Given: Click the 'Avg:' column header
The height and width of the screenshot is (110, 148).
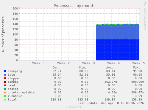Looking at the screenshot, I should click(x=110, y=68).
